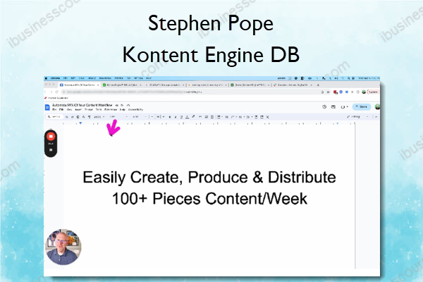Open the Google account avatar in Docs

(x=378, y=106)
